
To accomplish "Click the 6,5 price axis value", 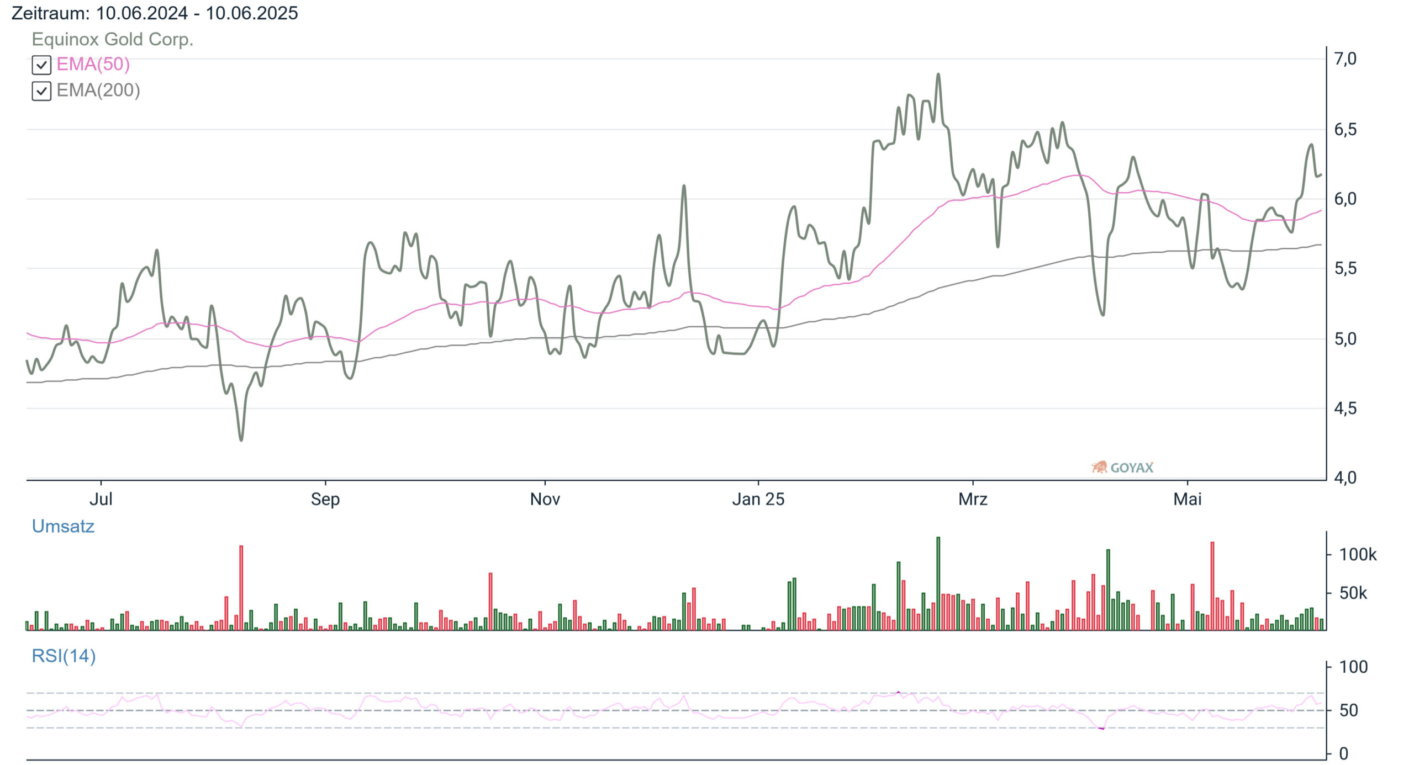I will (1346, 130).
